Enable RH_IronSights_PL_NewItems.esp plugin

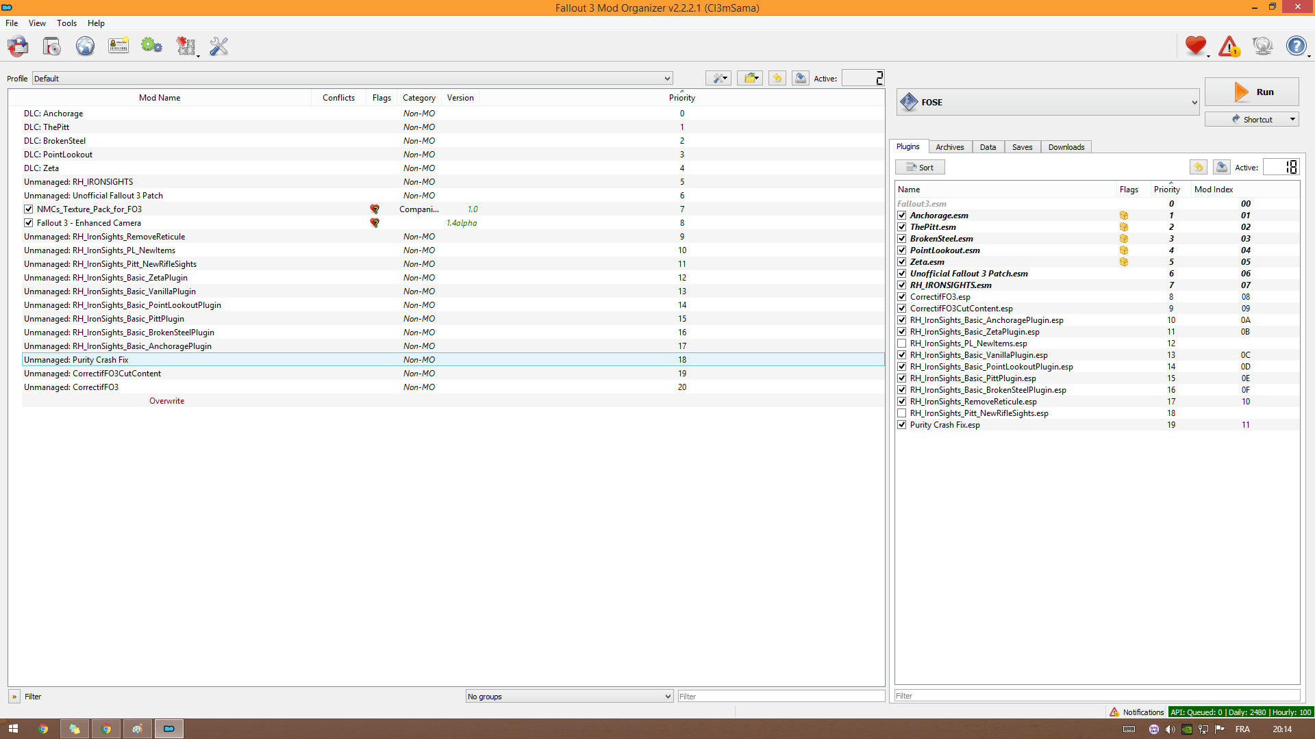point(902,343)
